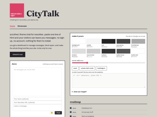The image size is (157, 117).
Task: Click 'nothing you post here is saved' note
Action: [x=53, y=64]
